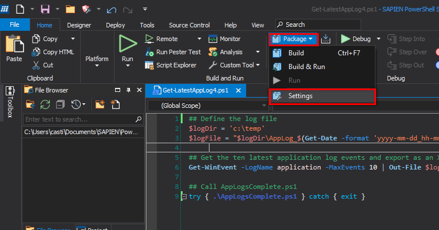Viewport: 439px width, 230px height.
Task: Click Cut scissors button
Action: (x=42, y=65)
